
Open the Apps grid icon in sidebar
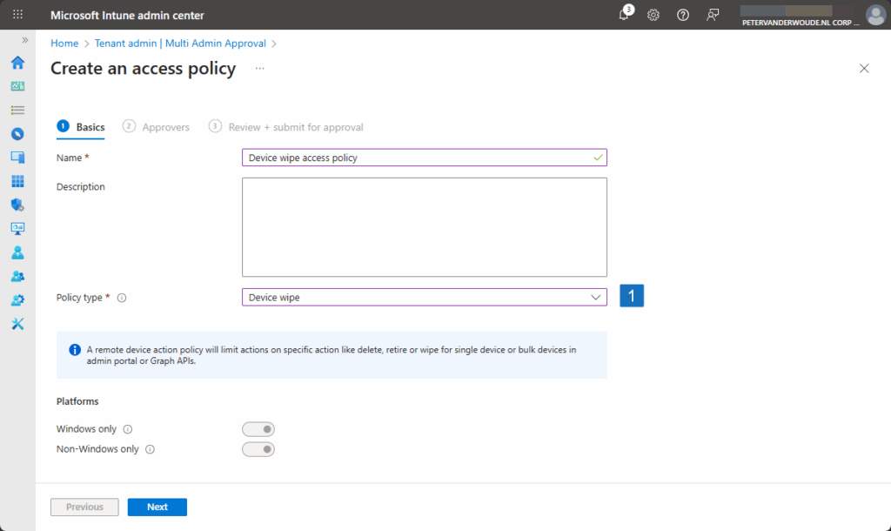click(x=17, y=181)
